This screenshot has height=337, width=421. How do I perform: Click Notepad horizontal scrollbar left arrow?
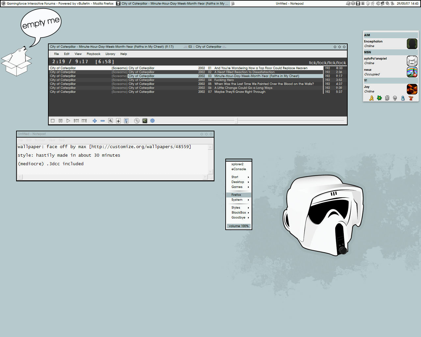[20, 177]
